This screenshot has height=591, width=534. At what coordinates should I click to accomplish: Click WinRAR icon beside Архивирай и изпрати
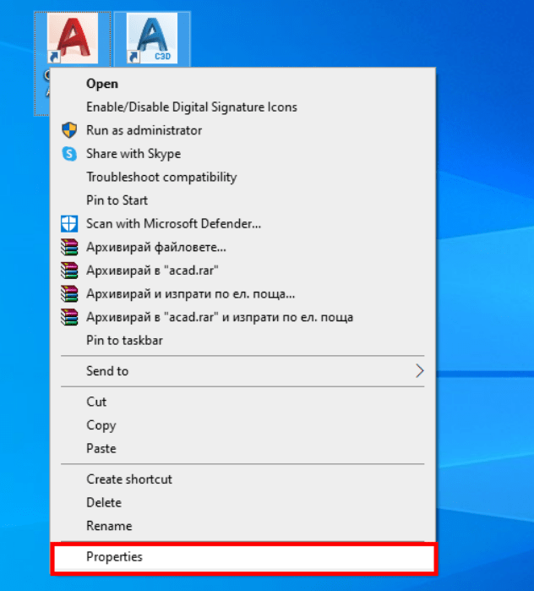69,294
